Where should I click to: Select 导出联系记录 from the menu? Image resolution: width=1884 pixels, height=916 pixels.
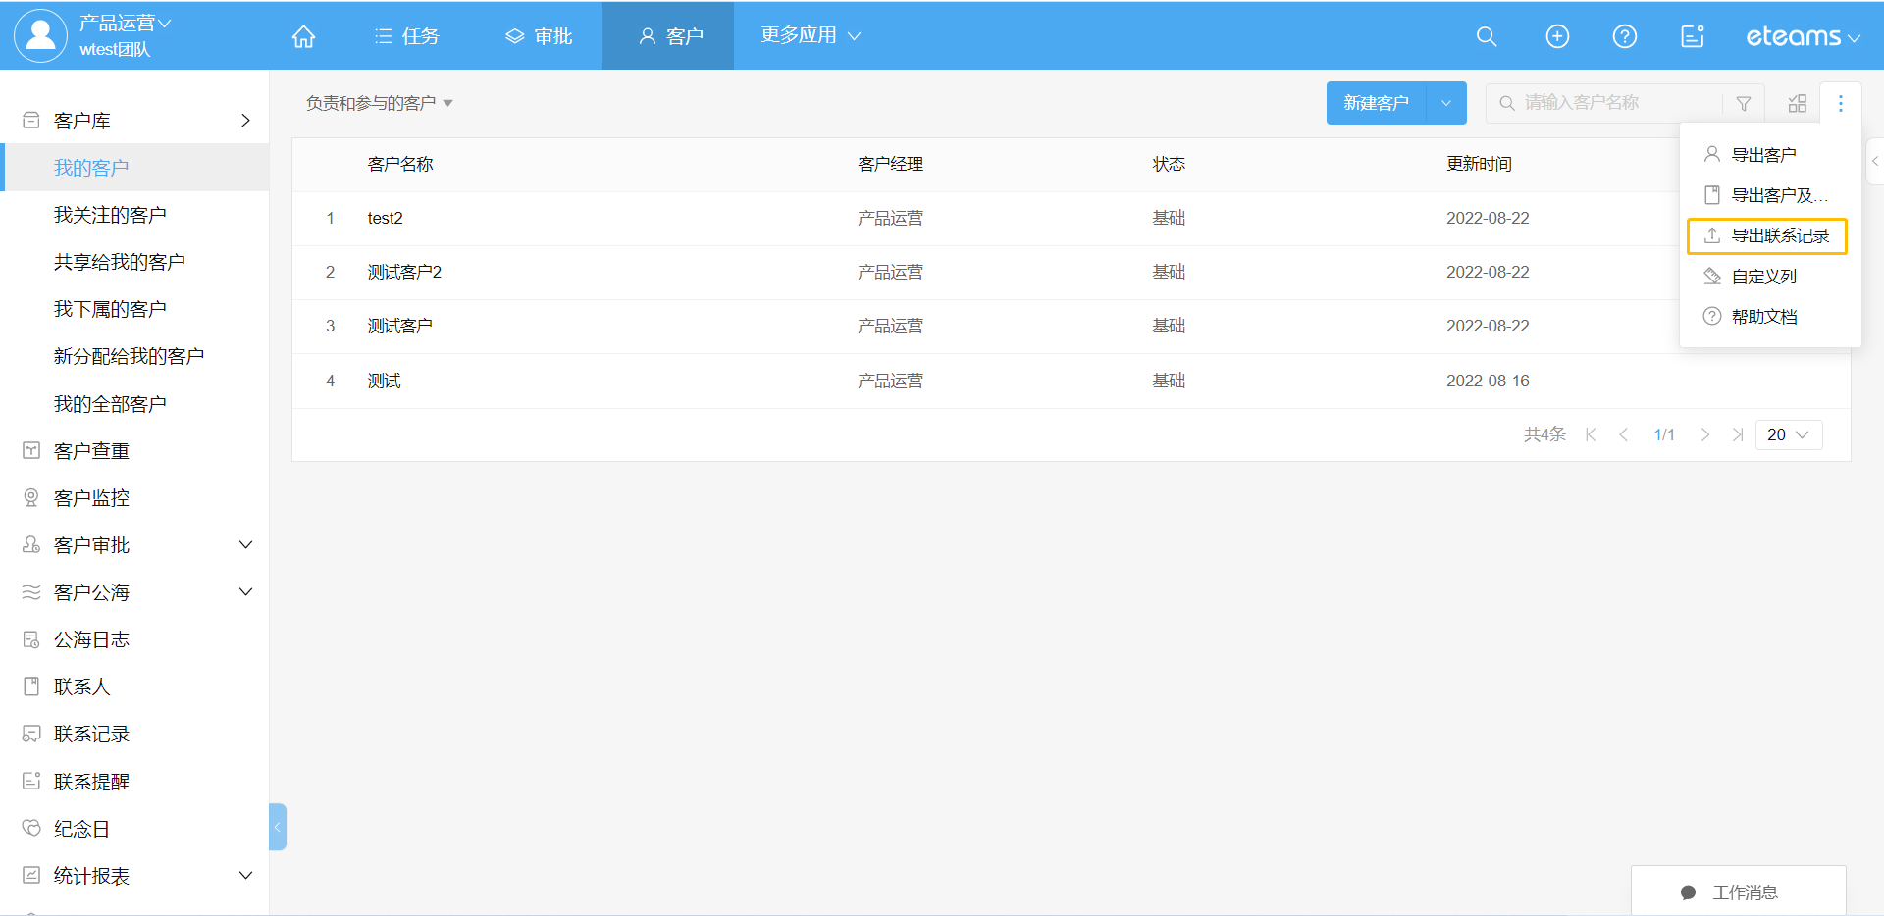pyautogui.click(x=1767, y=235)
